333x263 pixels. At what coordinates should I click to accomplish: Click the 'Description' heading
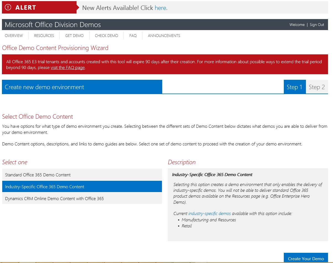pos(182,162)
